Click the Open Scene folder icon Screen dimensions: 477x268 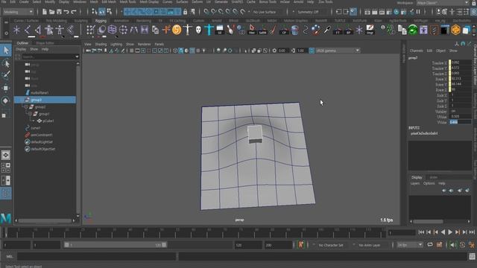[52, 12]
